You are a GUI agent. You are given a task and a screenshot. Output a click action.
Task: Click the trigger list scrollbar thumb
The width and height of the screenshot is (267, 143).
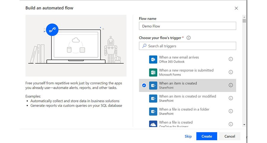click(x=244, y=21)
